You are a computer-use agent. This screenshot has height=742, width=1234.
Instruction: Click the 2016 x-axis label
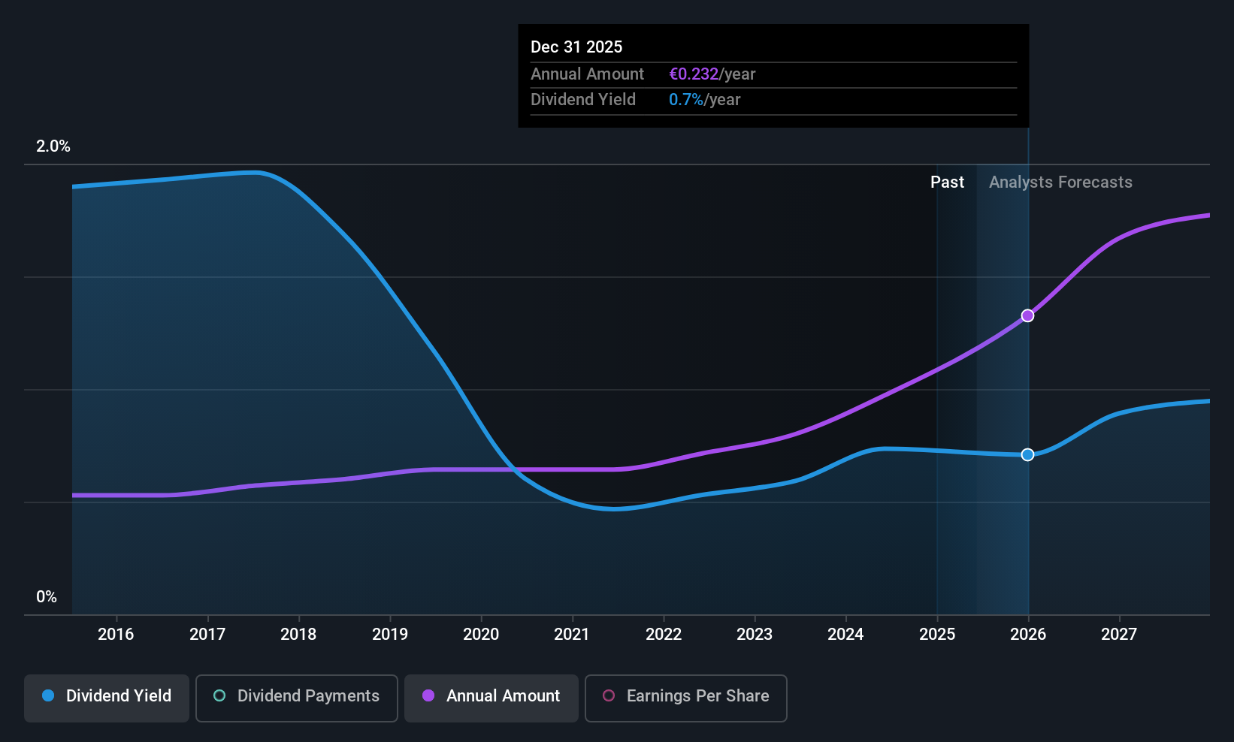[116, 635]
